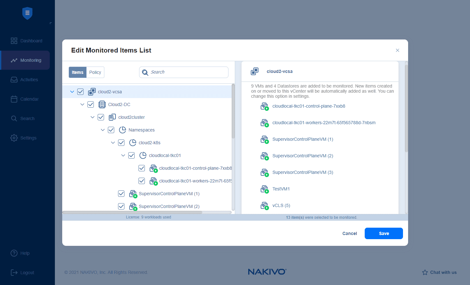Image resolution: width=470 pixels, height=285 pixels.
Task: Click SupervisorControlPlaneVM (3) VM icon in right panel
Action: tap(265, 173)
